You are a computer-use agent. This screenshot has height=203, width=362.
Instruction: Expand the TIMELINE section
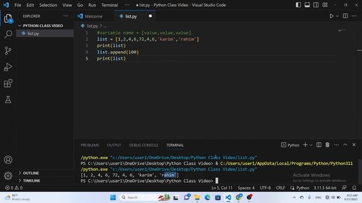[32, 180]
